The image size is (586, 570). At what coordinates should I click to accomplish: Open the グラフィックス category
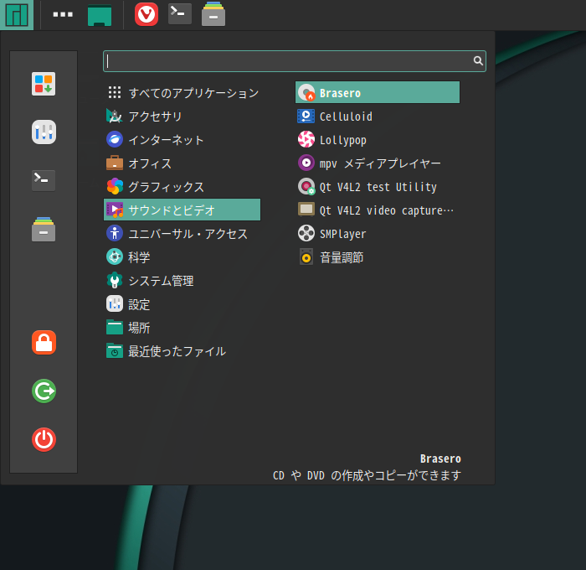(165, 187)
